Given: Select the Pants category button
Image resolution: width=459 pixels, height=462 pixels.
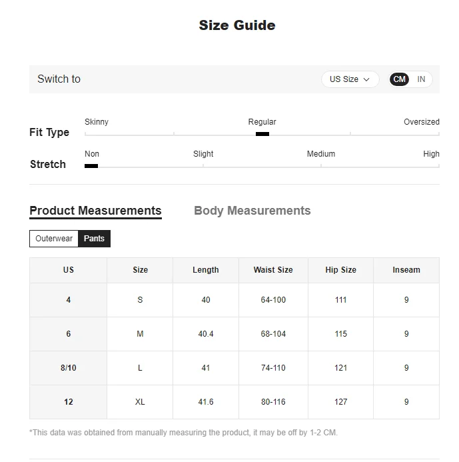Looking at the screenshot, I should coord(94,239).
